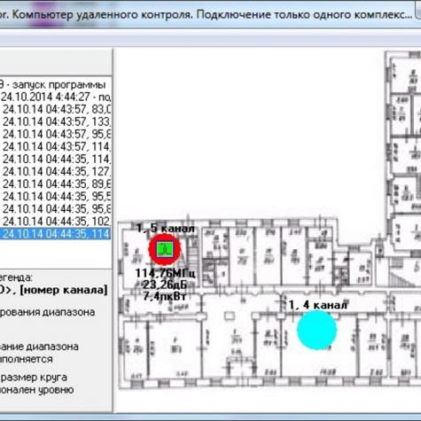This screenshot has width=421, height=421.
Task: Select log row "24.10.14 04:44:35, 95,8"
Action: [56, 209]
